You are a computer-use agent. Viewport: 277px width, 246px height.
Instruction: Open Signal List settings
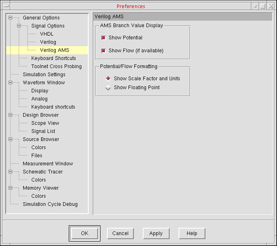pos(43,131)
